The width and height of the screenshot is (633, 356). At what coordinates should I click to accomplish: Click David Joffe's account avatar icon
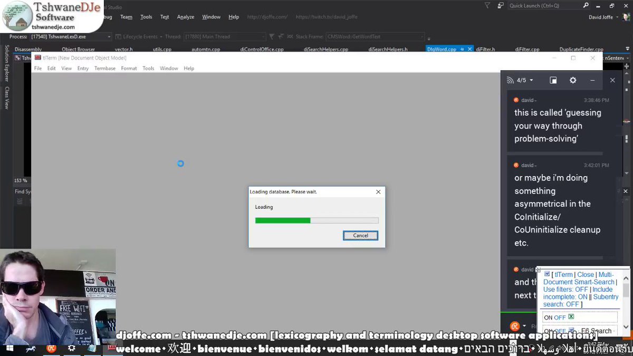[x=626, y=17]
